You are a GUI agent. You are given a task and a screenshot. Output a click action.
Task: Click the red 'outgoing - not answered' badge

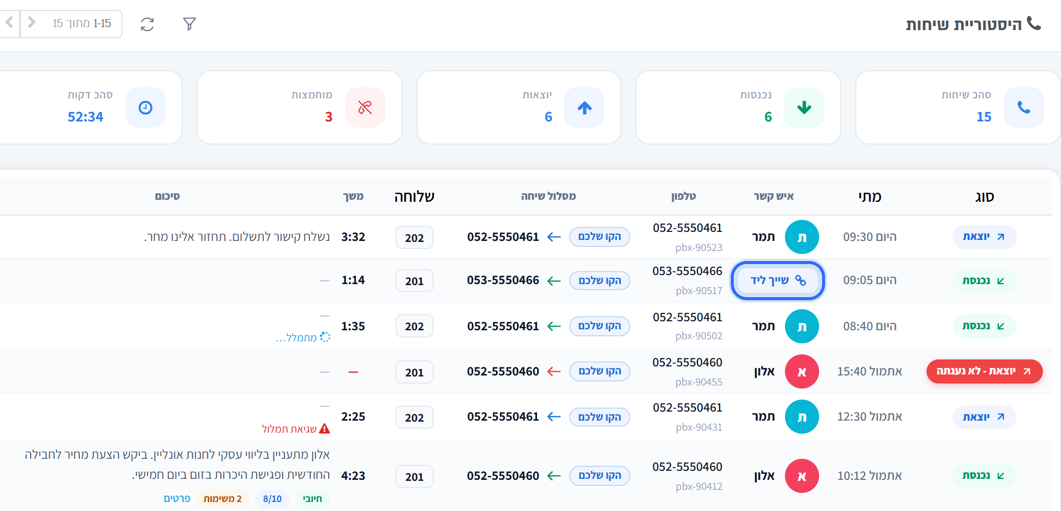(984, 371)
